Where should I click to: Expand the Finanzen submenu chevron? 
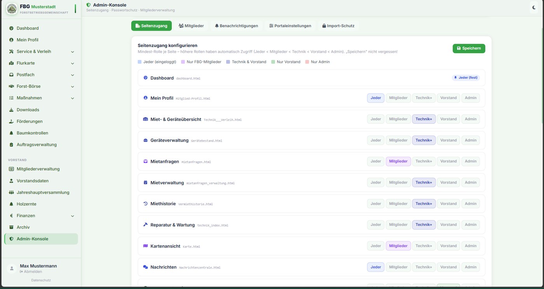pyautogui.click(x=73, y=216)
